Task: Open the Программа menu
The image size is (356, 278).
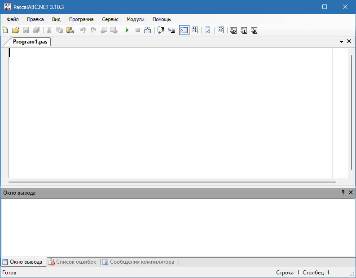Action: click(x=81, y=19)
